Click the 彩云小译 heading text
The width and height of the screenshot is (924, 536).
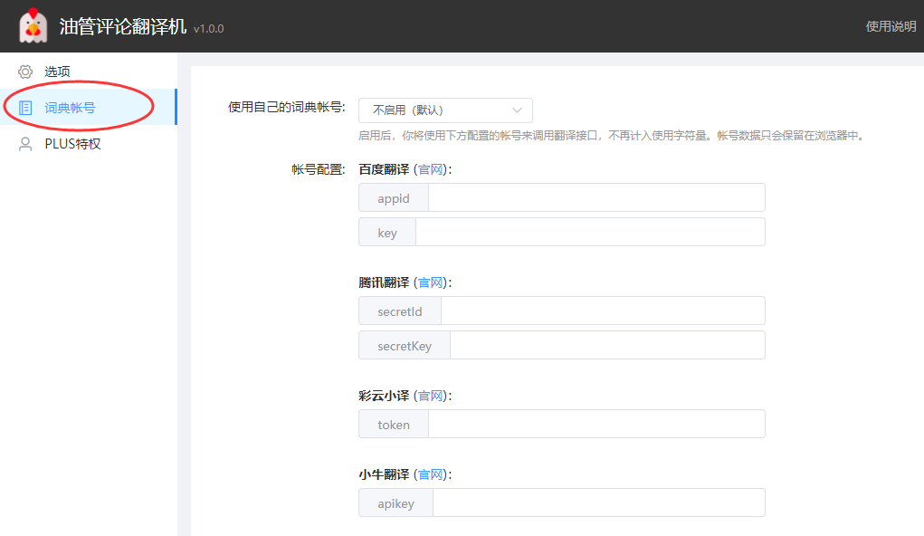click(384, 397)
